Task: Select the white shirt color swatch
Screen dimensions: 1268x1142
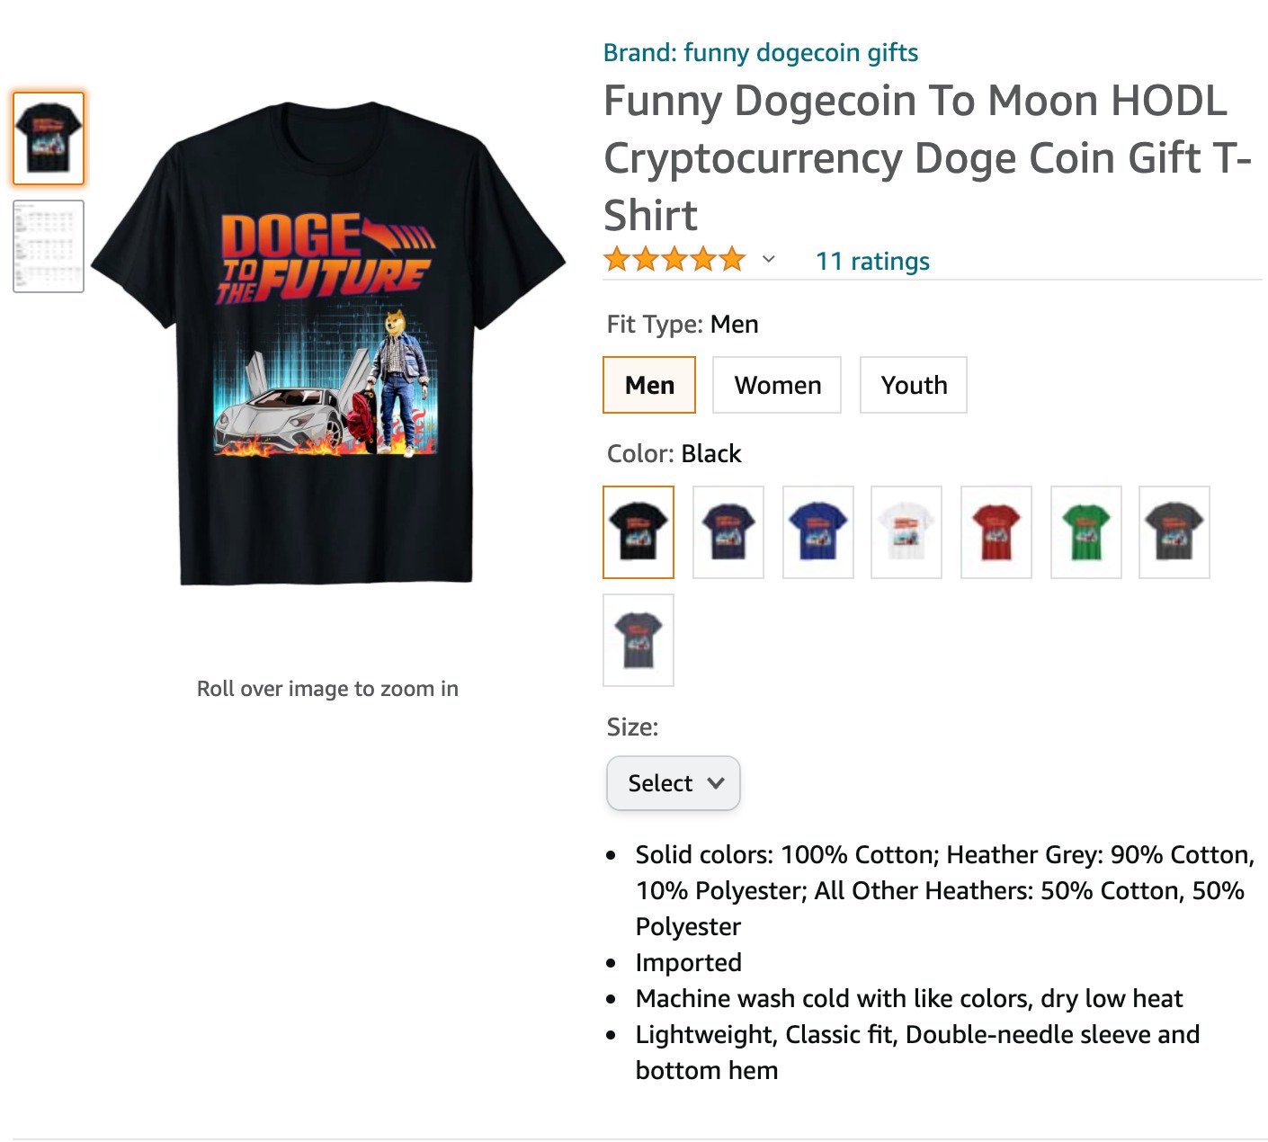Action: 906,531
